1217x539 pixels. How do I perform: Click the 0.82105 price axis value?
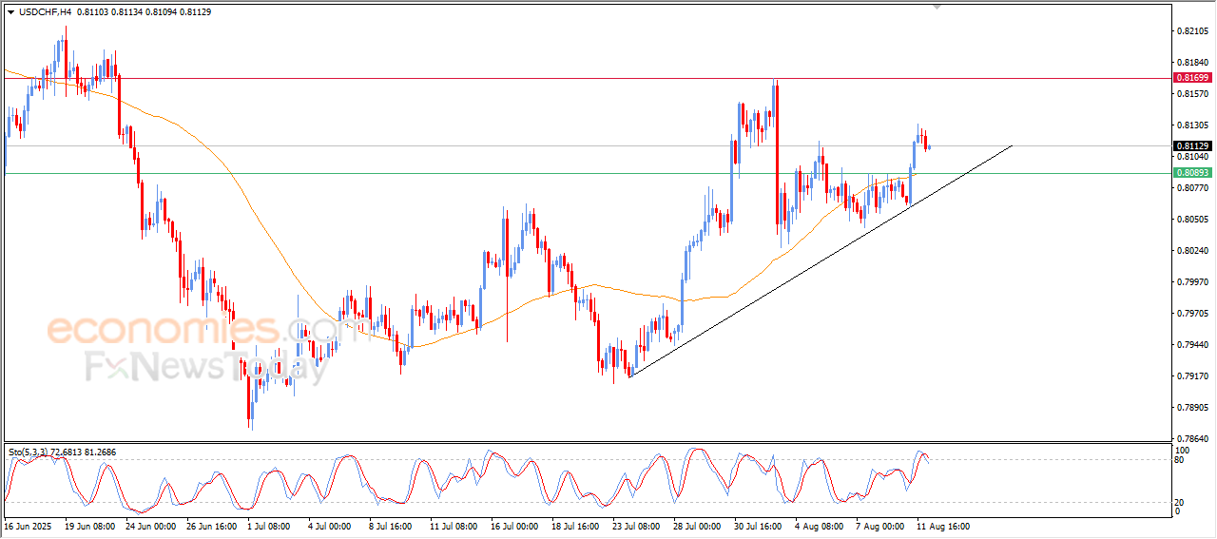point(1192,31)
